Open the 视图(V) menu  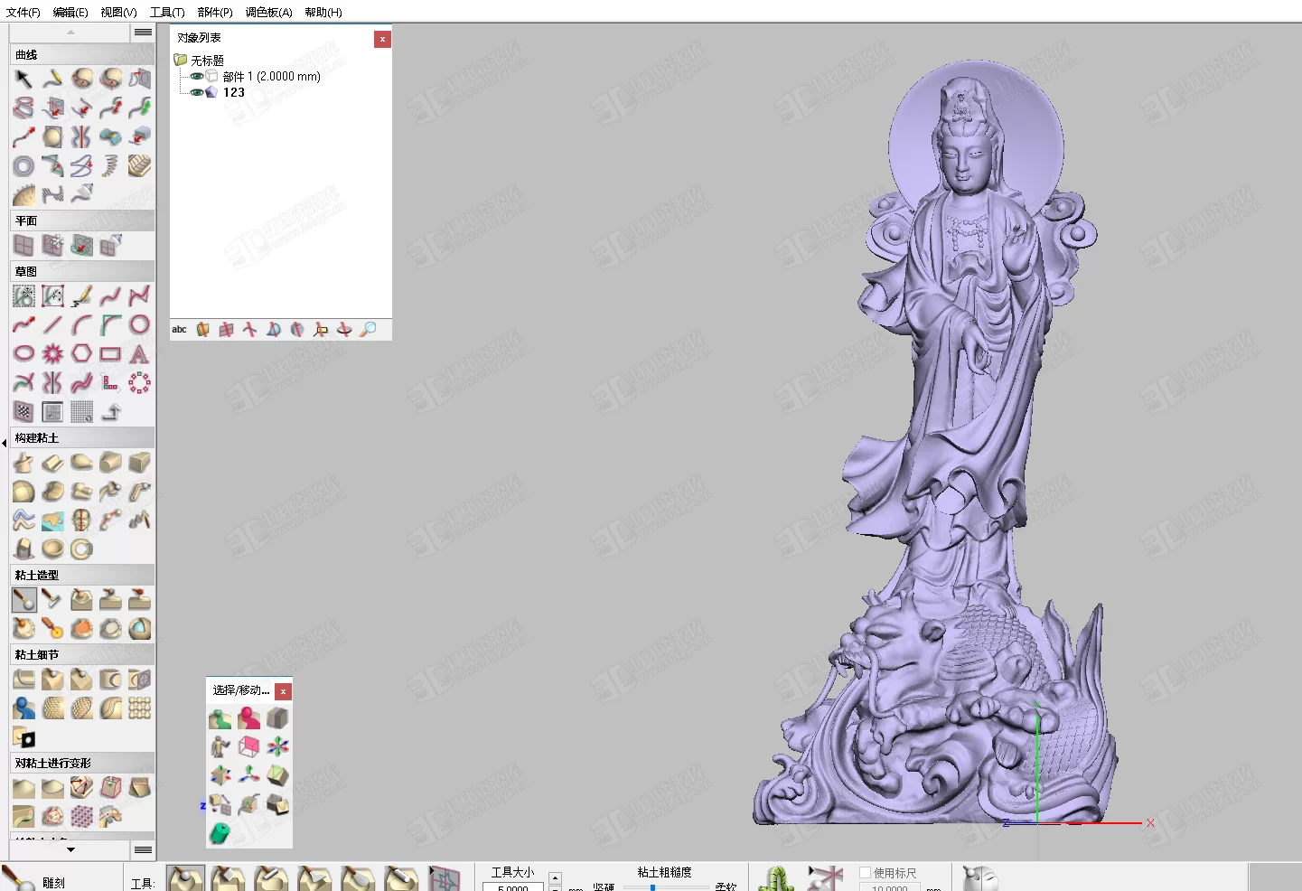coord(118,12)
